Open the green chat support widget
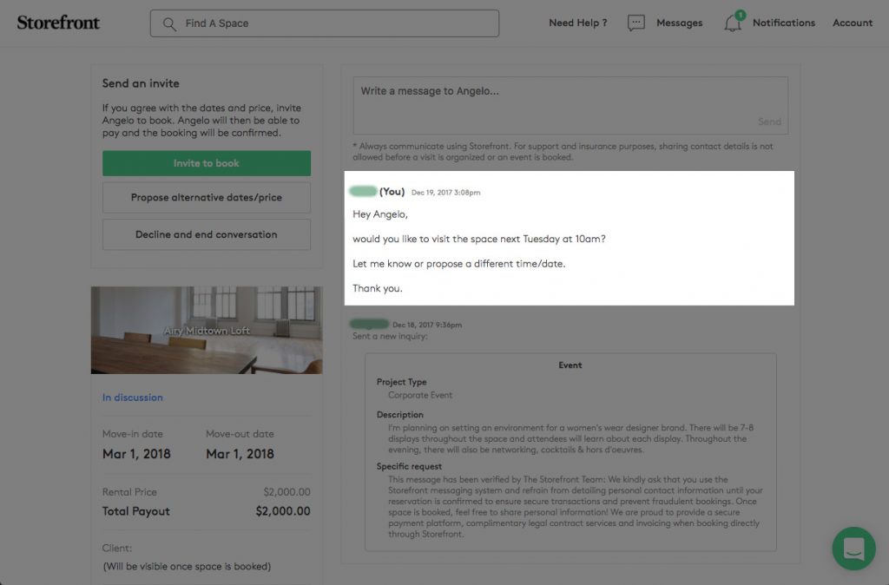Screen dimensions: 889x585 click(x=853, y=548)
